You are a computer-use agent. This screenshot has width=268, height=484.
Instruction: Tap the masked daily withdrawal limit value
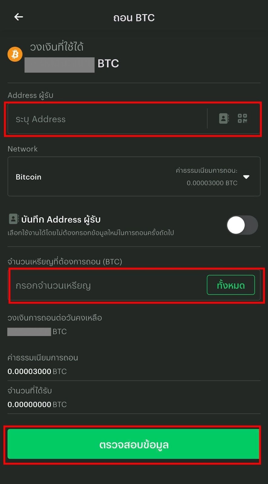[x=29, y=332]
